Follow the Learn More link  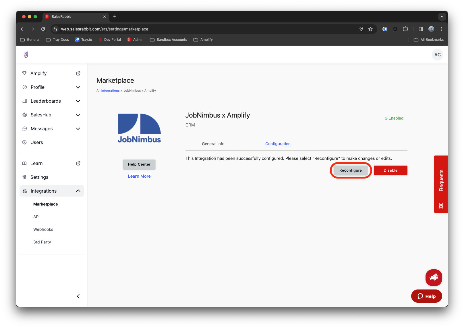(x=139, y=176)
